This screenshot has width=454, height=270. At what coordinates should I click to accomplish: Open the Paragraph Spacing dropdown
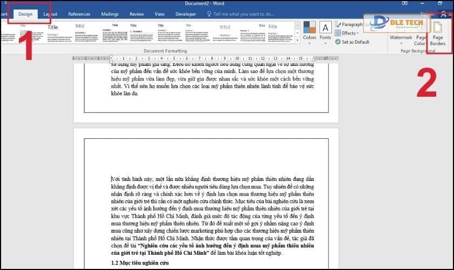(x=351, y=24)
